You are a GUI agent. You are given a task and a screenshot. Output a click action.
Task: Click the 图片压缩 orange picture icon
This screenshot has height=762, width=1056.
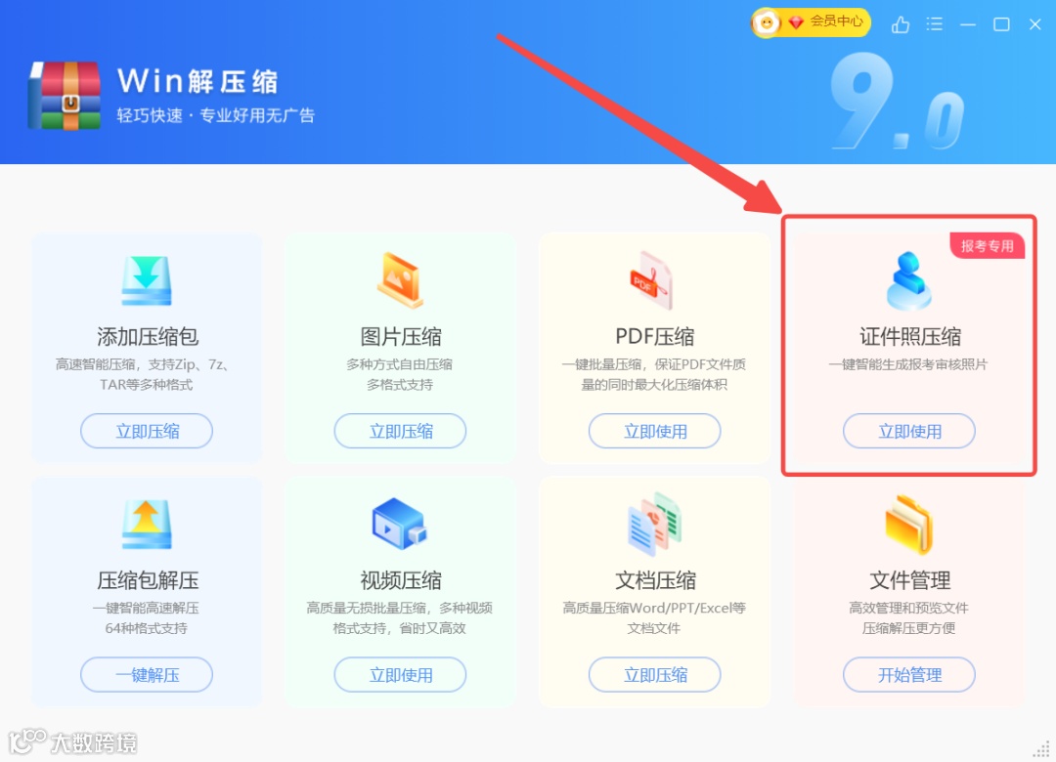click(400, 280)
